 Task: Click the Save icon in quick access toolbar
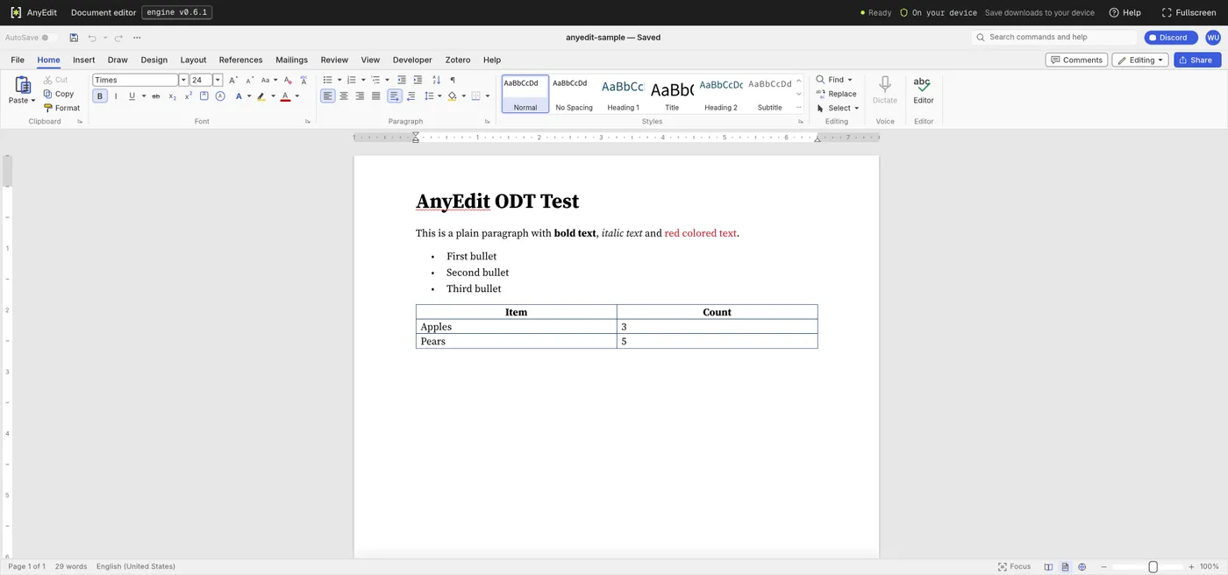[x=74, y=38]
